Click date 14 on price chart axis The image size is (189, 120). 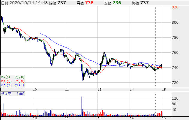point(132,90)
